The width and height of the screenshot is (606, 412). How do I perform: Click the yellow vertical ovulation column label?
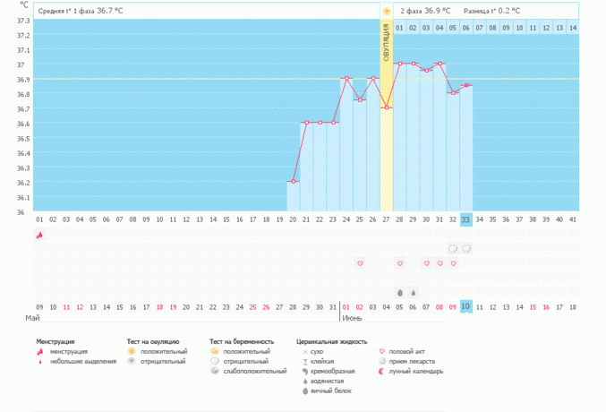[387, 43]
